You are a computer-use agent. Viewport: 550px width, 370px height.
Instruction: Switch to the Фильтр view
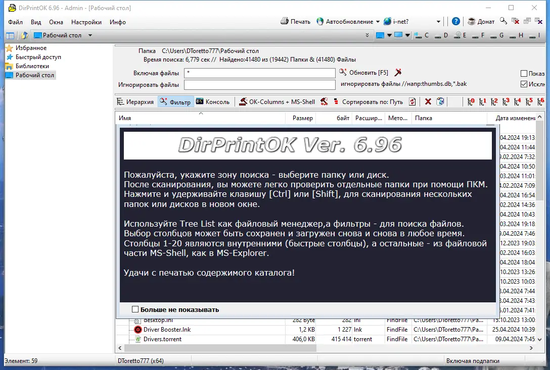[175, 102]
